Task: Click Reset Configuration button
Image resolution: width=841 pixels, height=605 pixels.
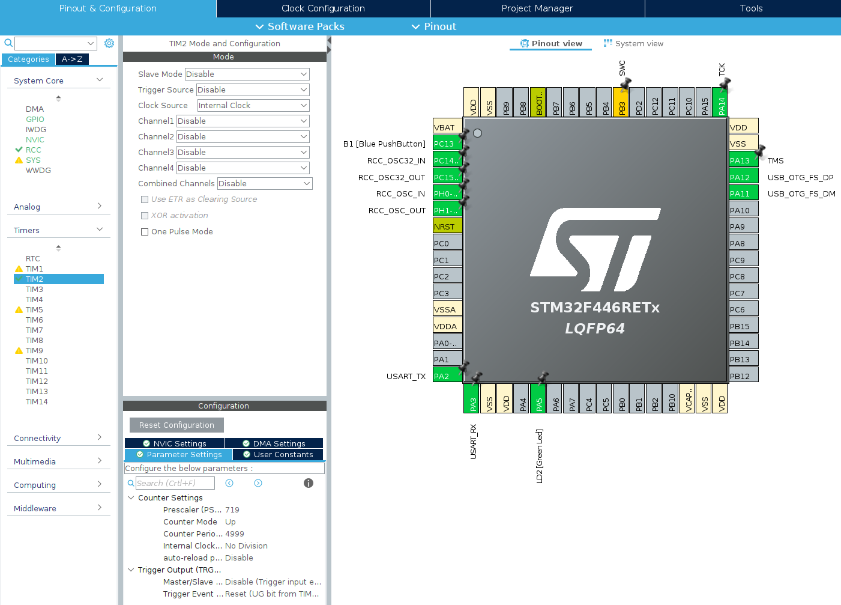Action: 176,425
